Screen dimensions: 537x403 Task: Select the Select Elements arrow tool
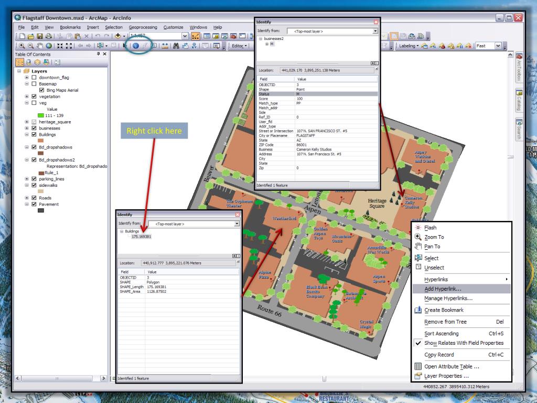pos(125,46)
